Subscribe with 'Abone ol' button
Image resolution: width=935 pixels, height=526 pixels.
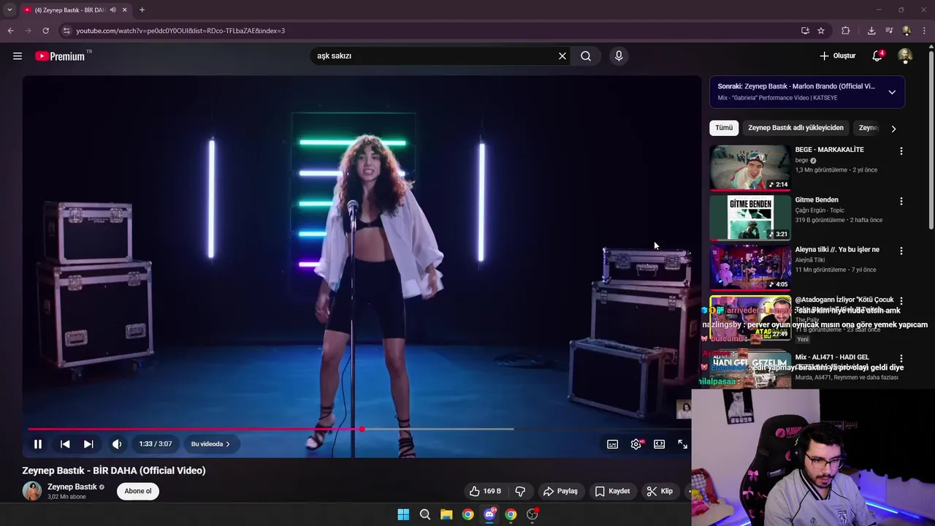click(138, 491)
